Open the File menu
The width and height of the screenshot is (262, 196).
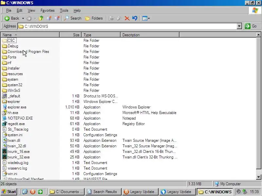(9, 10)
